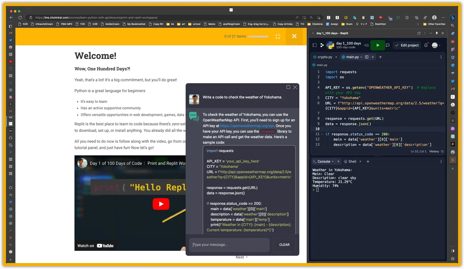
Task: Go to the Next lesson
Action: click(x=242, y=257)
